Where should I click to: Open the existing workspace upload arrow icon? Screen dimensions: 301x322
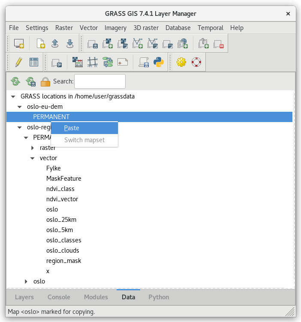pyautogui.click(x=55, y=43)
